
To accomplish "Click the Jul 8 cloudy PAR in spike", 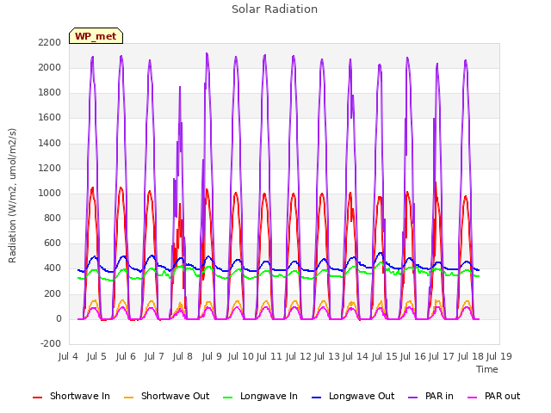I will pos(180,88).
